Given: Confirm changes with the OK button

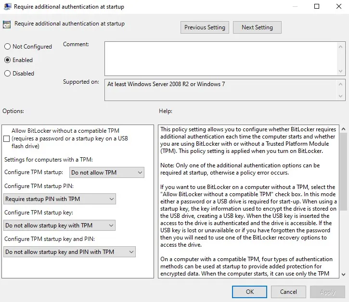Looking at the screenshot, I should 249,292.
